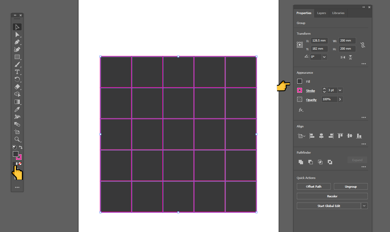Select the Rotate tool
The image size is (390, 232).
17,79
